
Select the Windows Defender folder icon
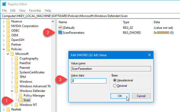[x=16, y=91]
